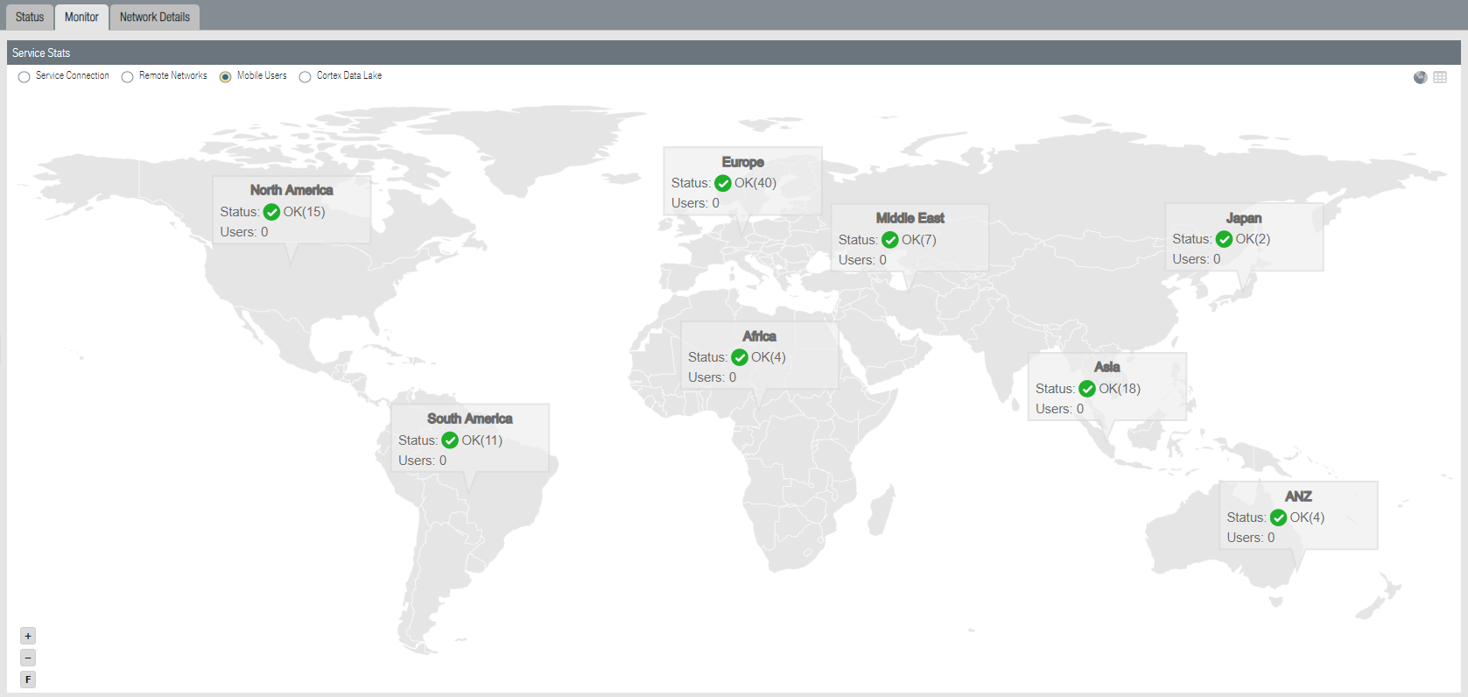Choose the Cortex Data Lake option
The image size is (1468, 697).
coord(306,77)
